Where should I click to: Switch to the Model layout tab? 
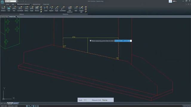point(10,103)
